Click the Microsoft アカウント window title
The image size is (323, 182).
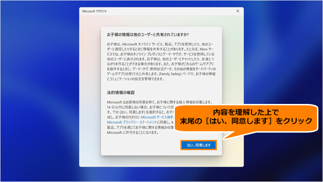coord(95,12)
